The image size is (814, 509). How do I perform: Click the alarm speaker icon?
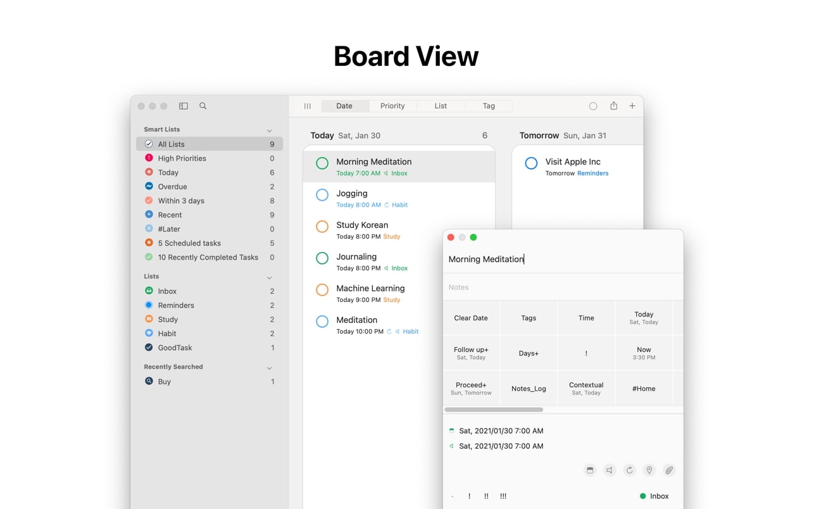(609, 470)
